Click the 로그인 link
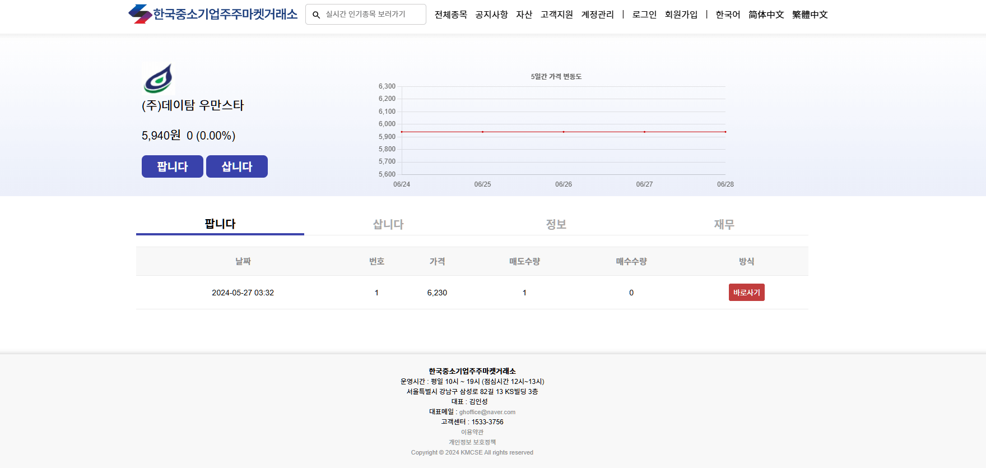 pyautogui.click(x=644, y=15)
